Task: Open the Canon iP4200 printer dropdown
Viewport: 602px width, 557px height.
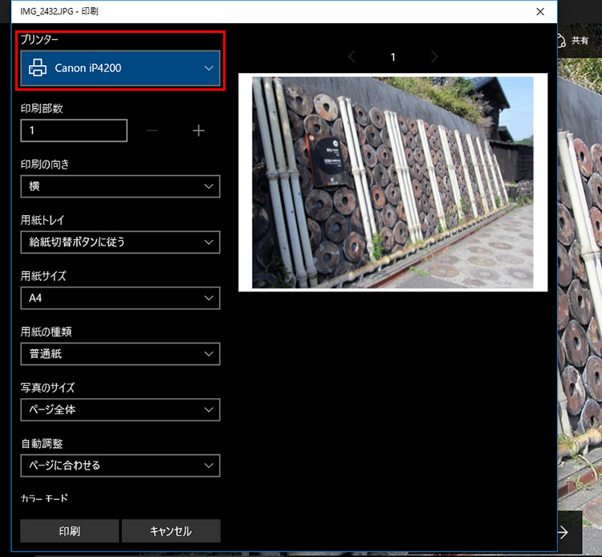Action: [120, 68]
